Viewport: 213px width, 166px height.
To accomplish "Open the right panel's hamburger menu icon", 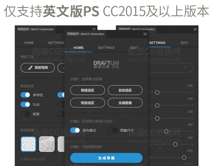I will [195, 29].
